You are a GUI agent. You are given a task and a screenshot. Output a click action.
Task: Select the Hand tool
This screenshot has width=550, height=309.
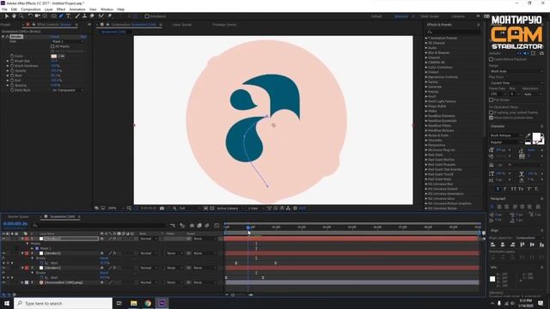click(14, 16)
